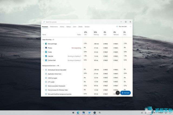The image size is (173, 115).
Task: Expand the Calendar process row
Action: pyautogui.click(x=43, y=56)
